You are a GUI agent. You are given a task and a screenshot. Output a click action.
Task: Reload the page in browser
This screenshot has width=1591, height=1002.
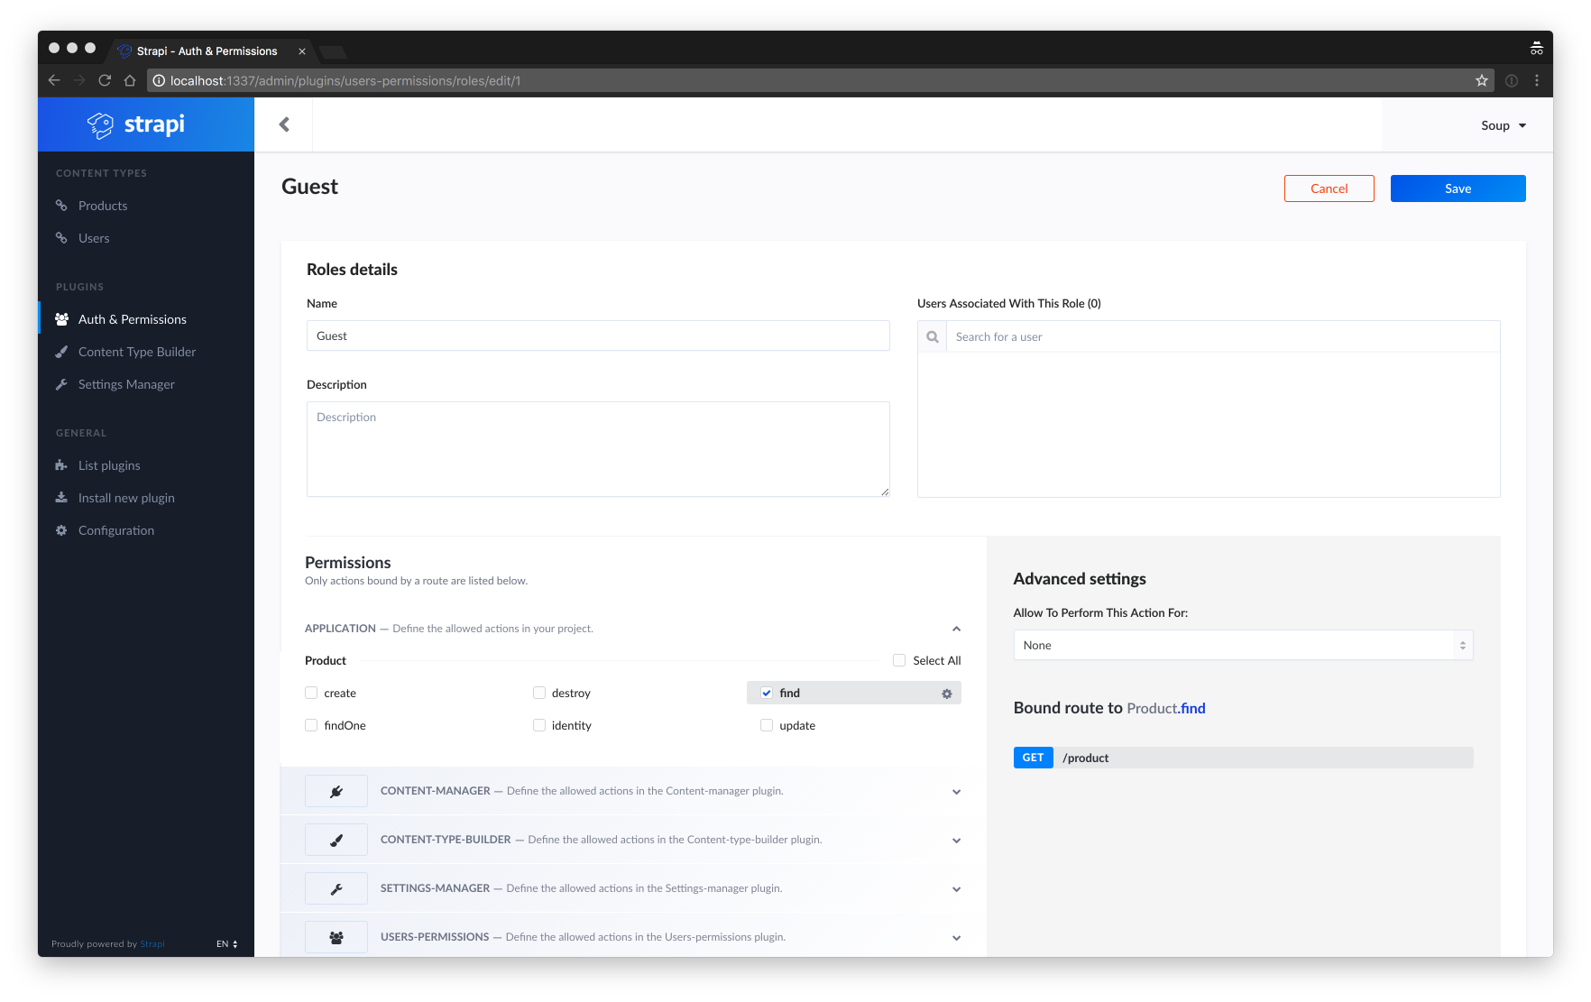105,80
